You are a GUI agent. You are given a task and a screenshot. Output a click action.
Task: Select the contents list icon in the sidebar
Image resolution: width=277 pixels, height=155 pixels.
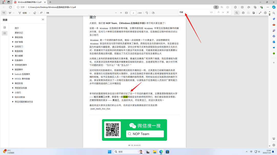4,33
